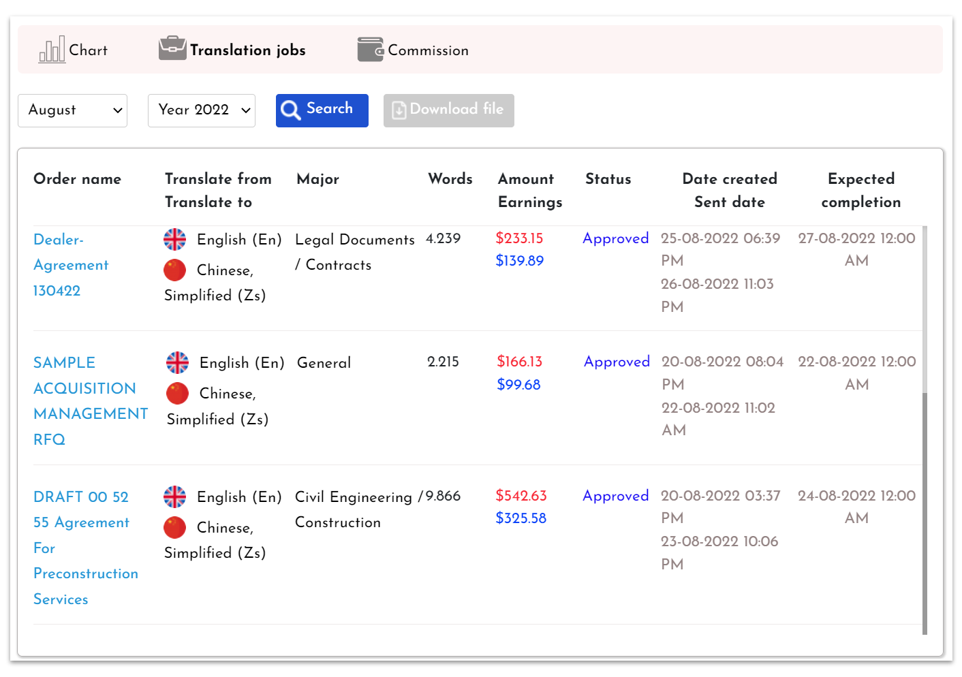Click the 2.215 word count
Viewport: 962px width, 677px height.
(x=444, y=362)
